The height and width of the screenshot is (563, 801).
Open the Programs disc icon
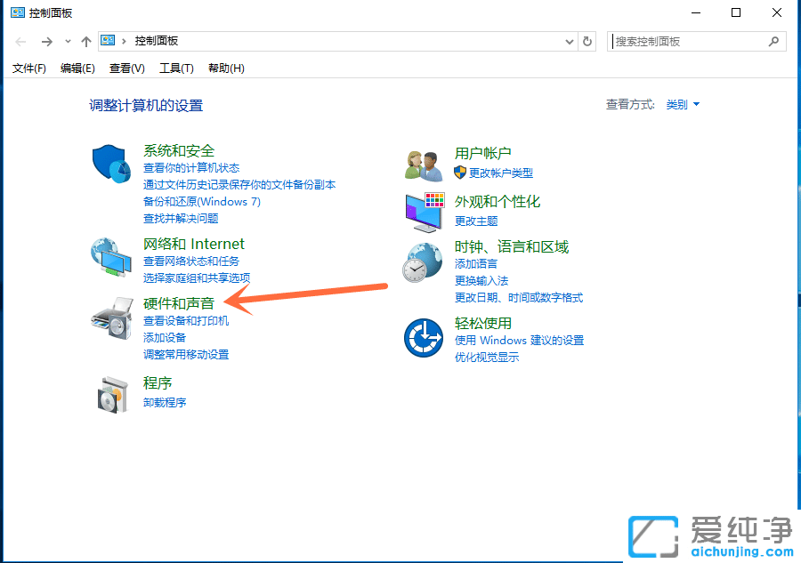pos(112,395)
